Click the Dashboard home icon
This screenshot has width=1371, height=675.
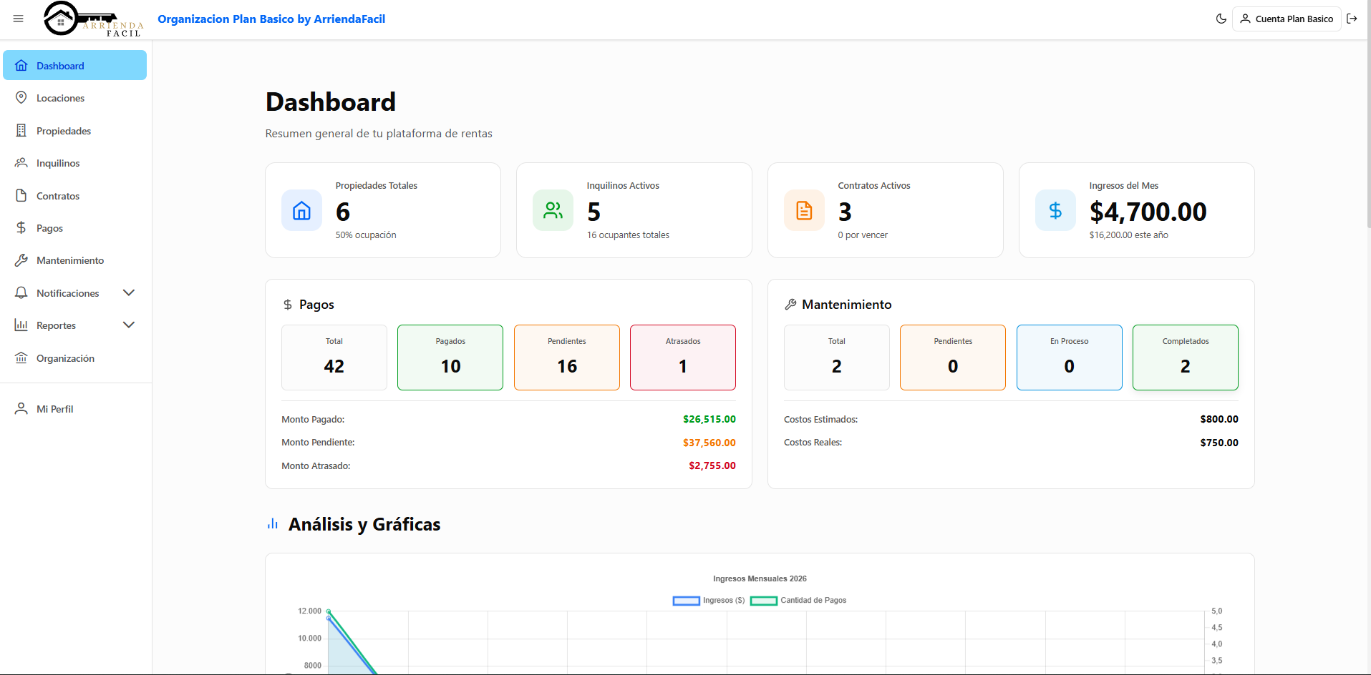[x=21, y=65]
